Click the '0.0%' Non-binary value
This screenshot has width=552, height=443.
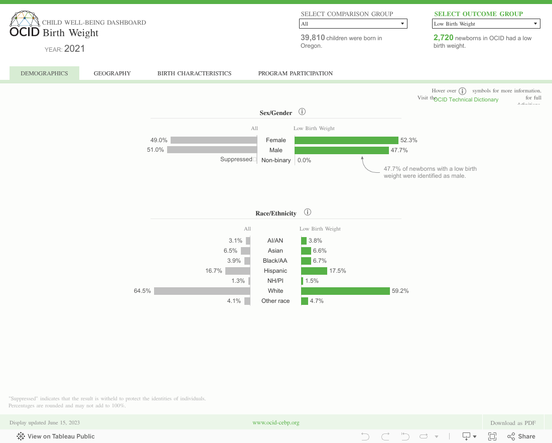[x=304, y=160]
